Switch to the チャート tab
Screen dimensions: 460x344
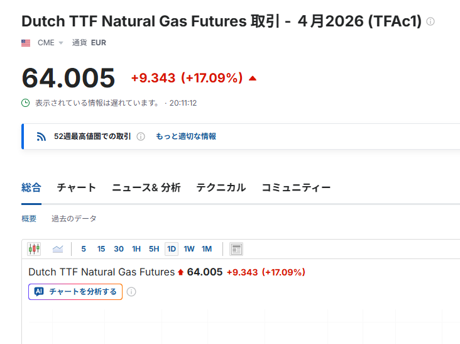click(76, 187)
